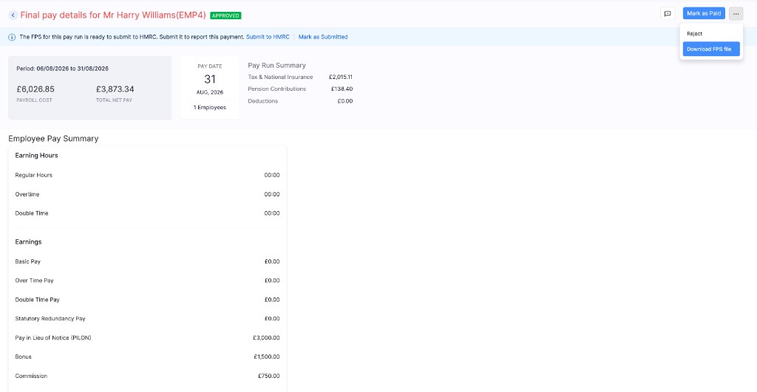Select Reject from the dropdown menu

[694, 34]
